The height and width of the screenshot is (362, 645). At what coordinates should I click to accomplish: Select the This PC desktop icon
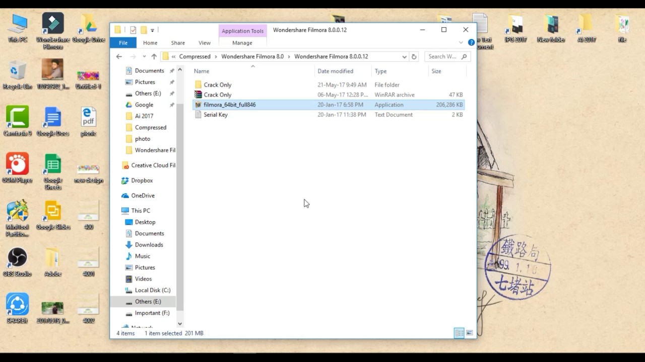tap(18, 29)
